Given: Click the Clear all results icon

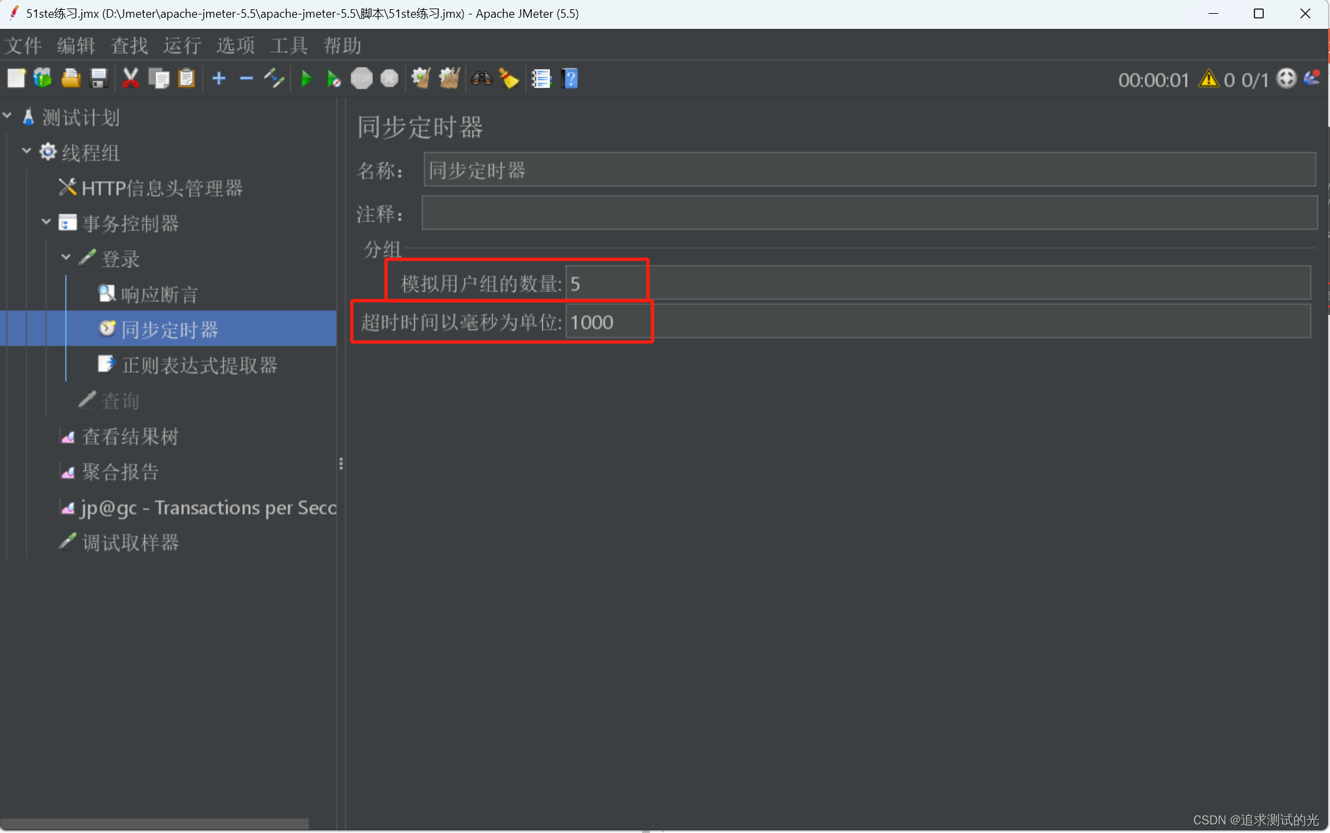Looking at the screenshot, I should (449, 79).
